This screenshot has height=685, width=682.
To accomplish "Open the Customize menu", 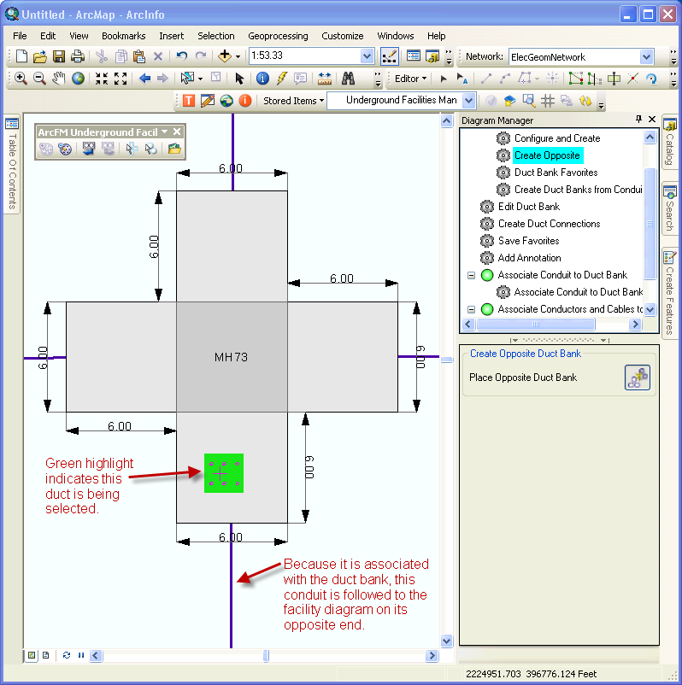I will pyautogui.click(x=343, y=36).
